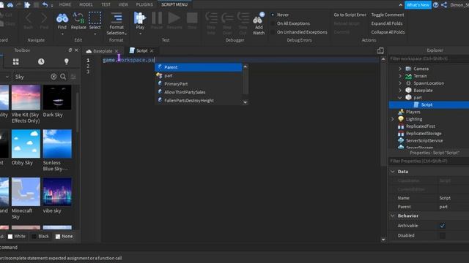This screenshot has height=263, width=469.
Task: Open the Toolbox lightbulb creations icon
Action: point(67,61)
